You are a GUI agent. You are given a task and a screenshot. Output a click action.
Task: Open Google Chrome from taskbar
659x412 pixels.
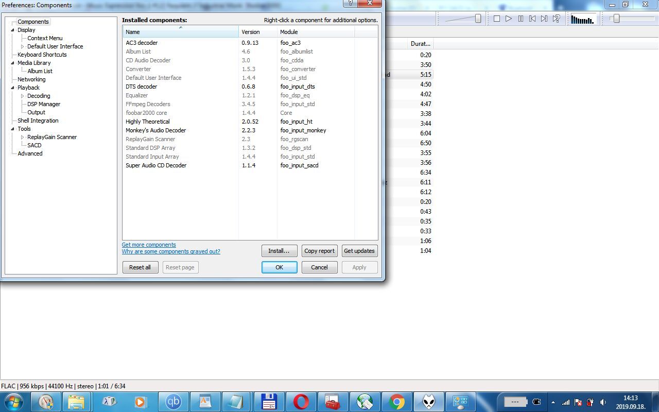[x=397, y=402]
